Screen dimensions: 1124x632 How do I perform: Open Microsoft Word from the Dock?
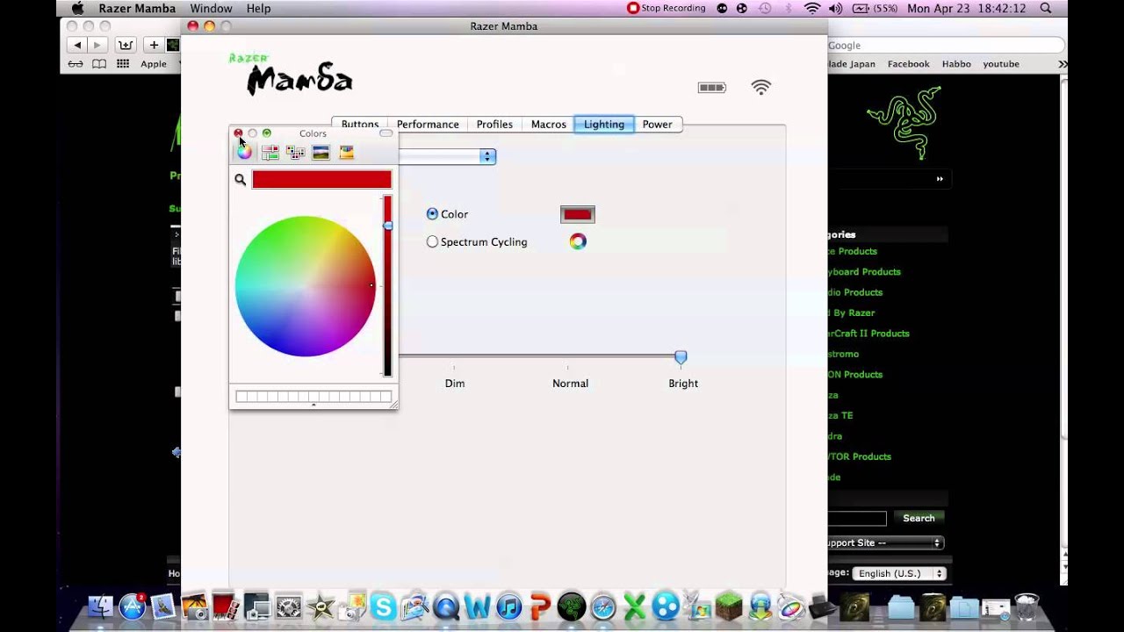click(477, 607)
